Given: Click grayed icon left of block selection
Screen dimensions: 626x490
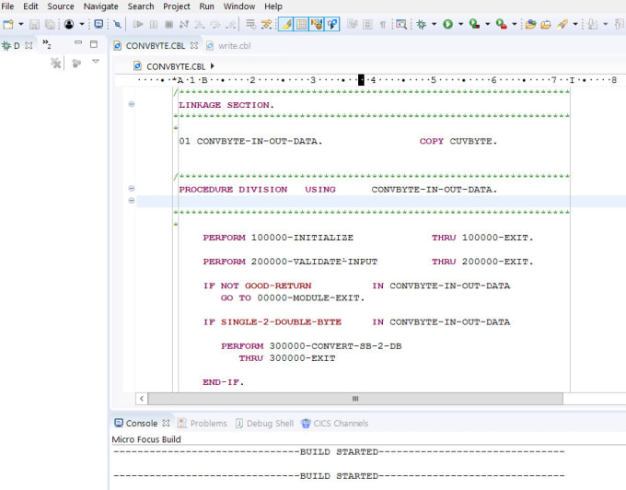Looking at the screenshot, I should pos(352,24).
